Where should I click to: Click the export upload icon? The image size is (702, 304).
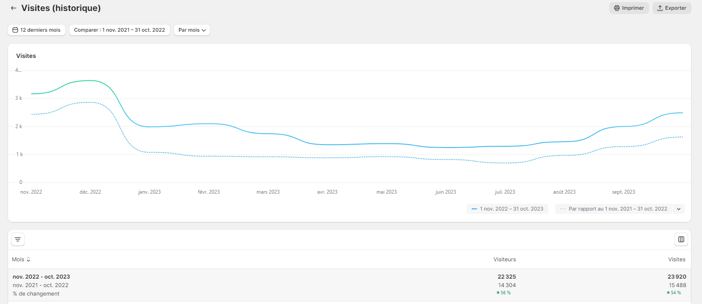coord(660,8)
